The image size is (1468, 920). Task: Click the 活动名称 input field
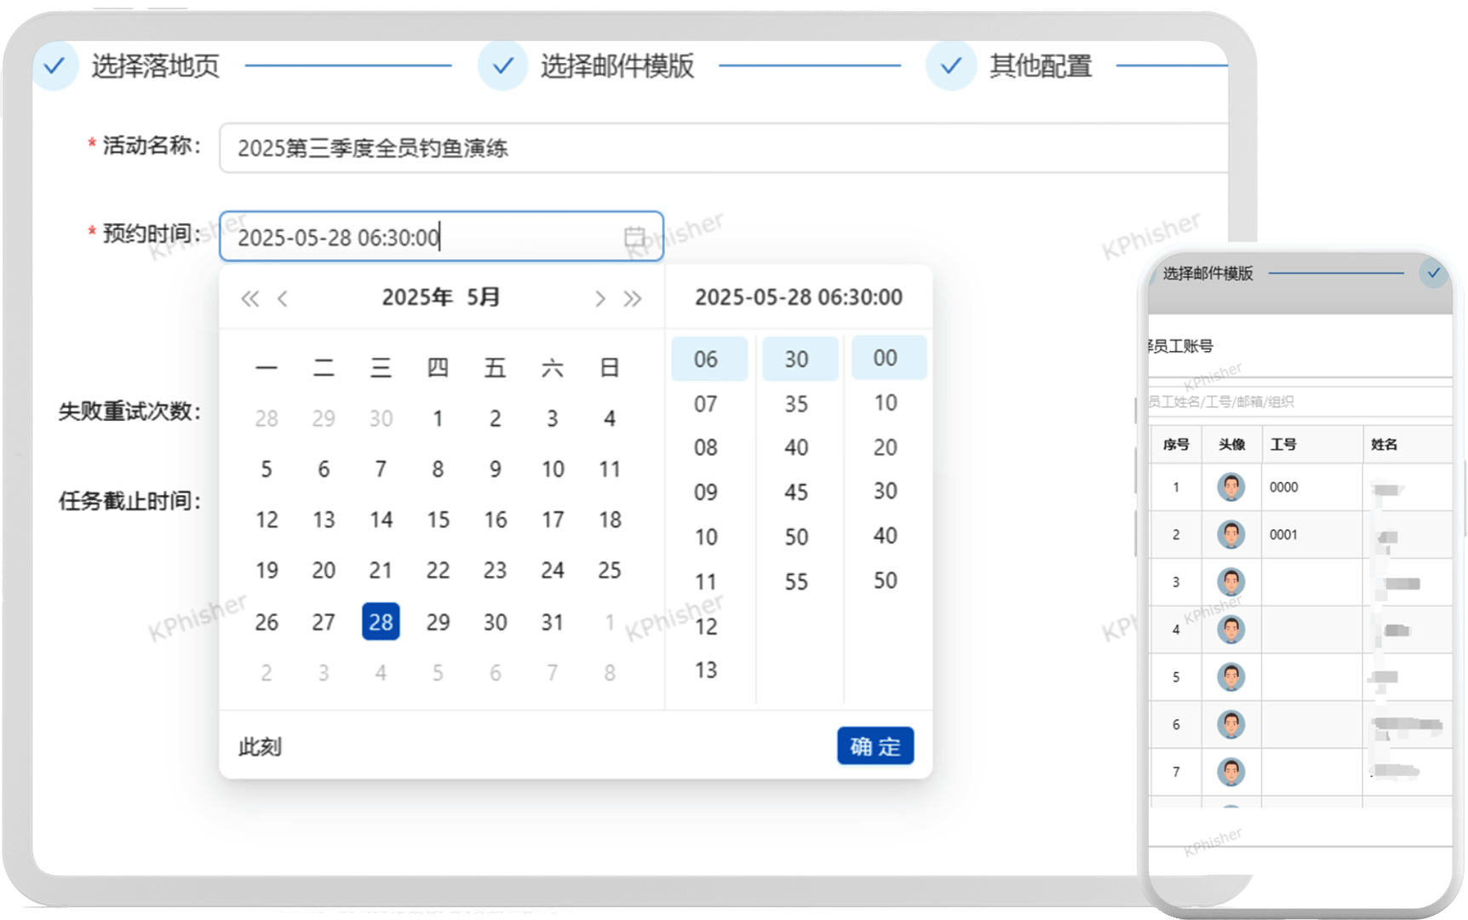click(722, 148)
